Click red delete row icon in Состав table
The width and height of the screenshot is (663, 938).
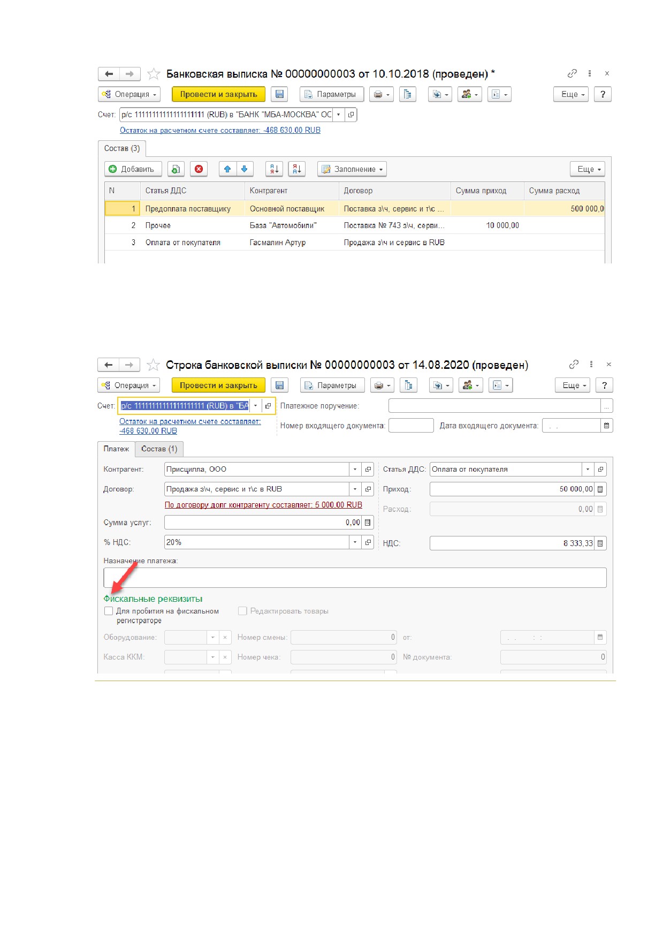click(x=199, y=169)
